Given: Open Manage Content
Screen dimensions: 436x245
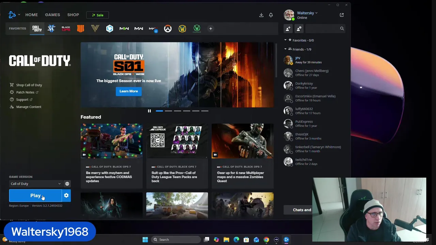Looking at the screenshot, I should 26,107.
